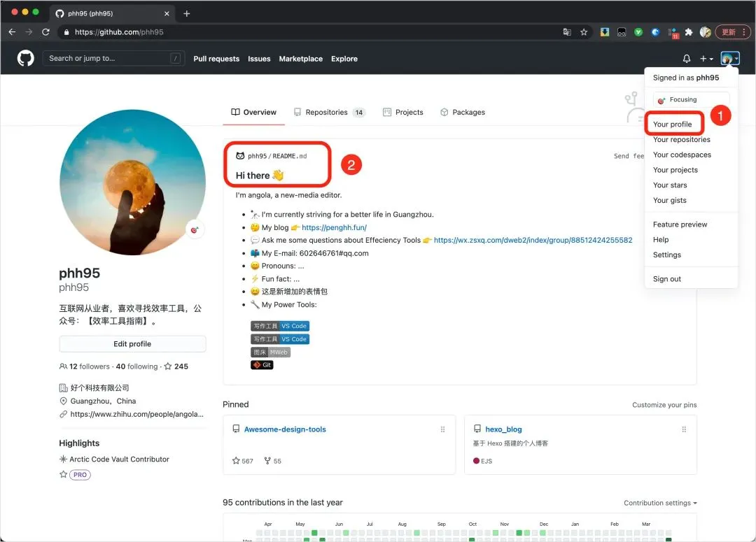Click the large profile avatar picture

(132, 183)
